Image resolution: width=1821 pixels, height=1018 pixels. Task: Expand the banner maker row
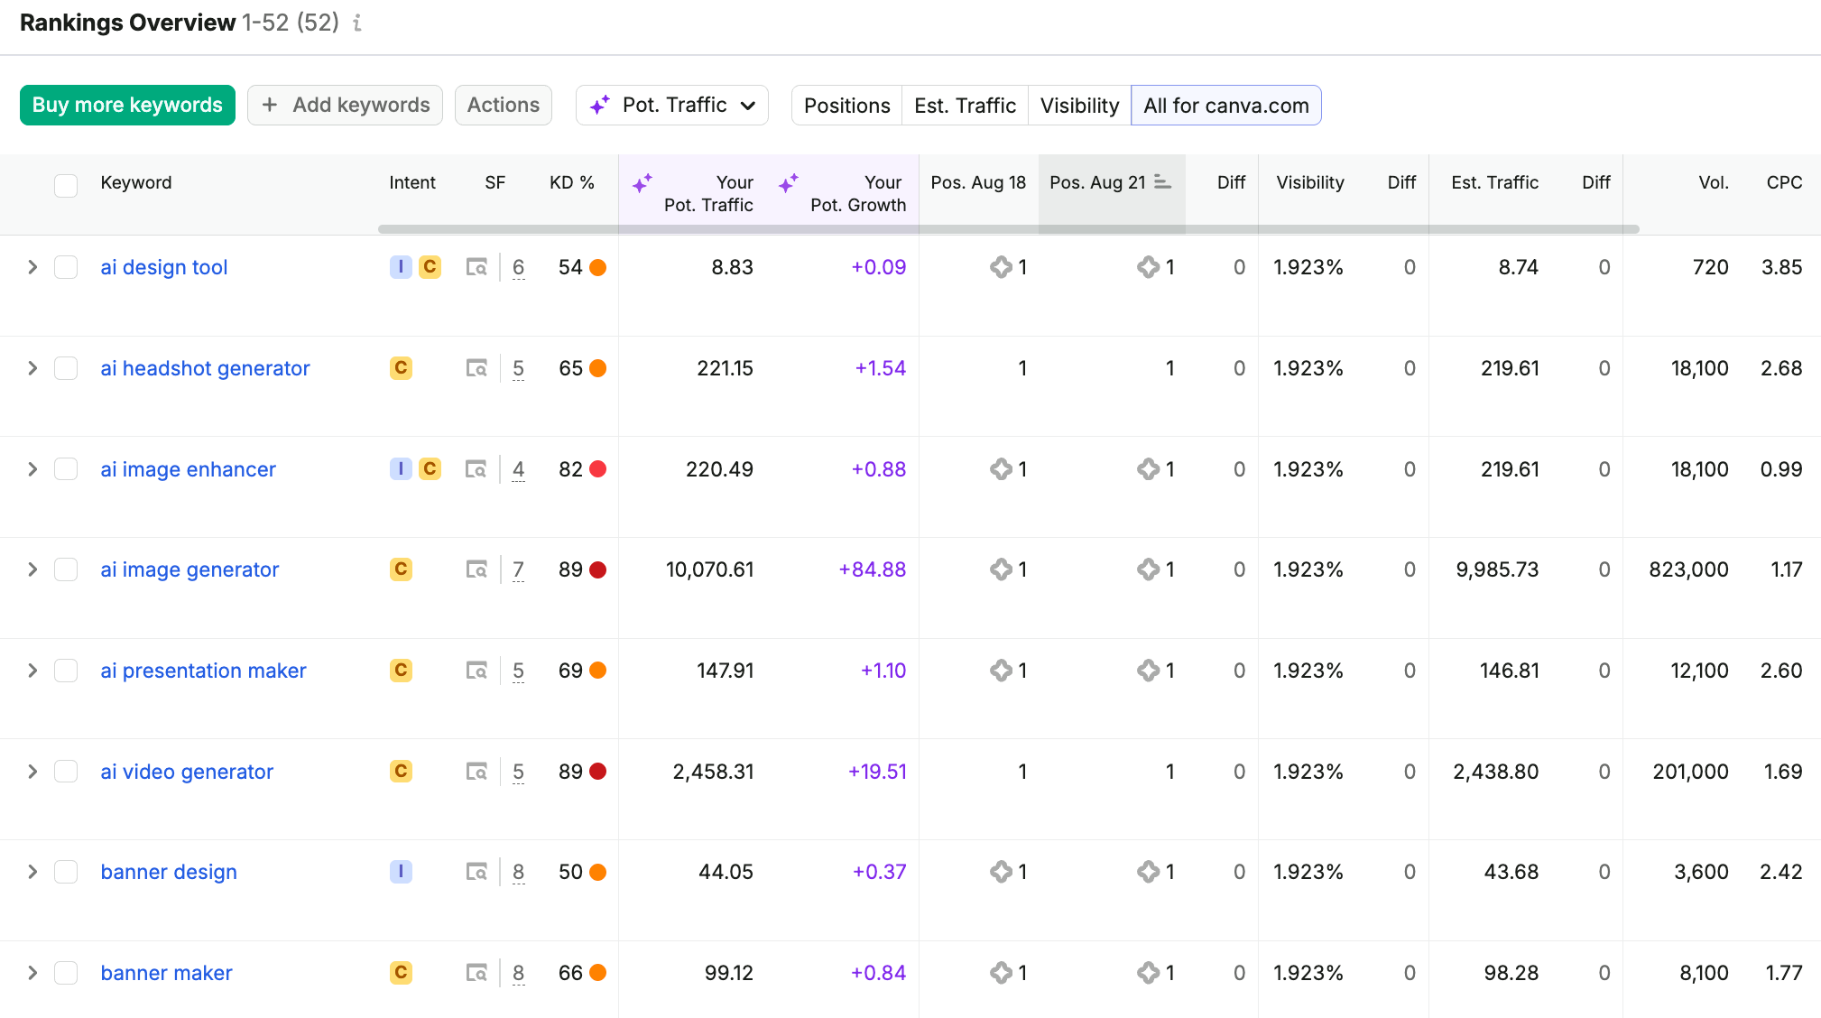pyautogui.click(x=32, y=973)
